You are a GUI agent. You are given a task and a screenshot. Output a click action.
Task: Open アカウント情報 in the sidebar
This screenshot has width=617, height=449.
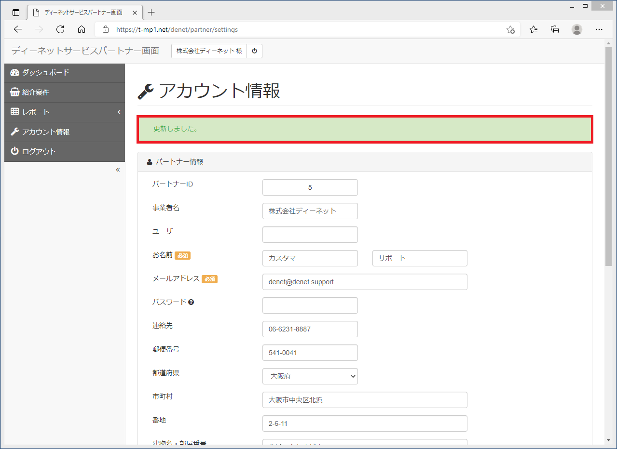point(65,132)
